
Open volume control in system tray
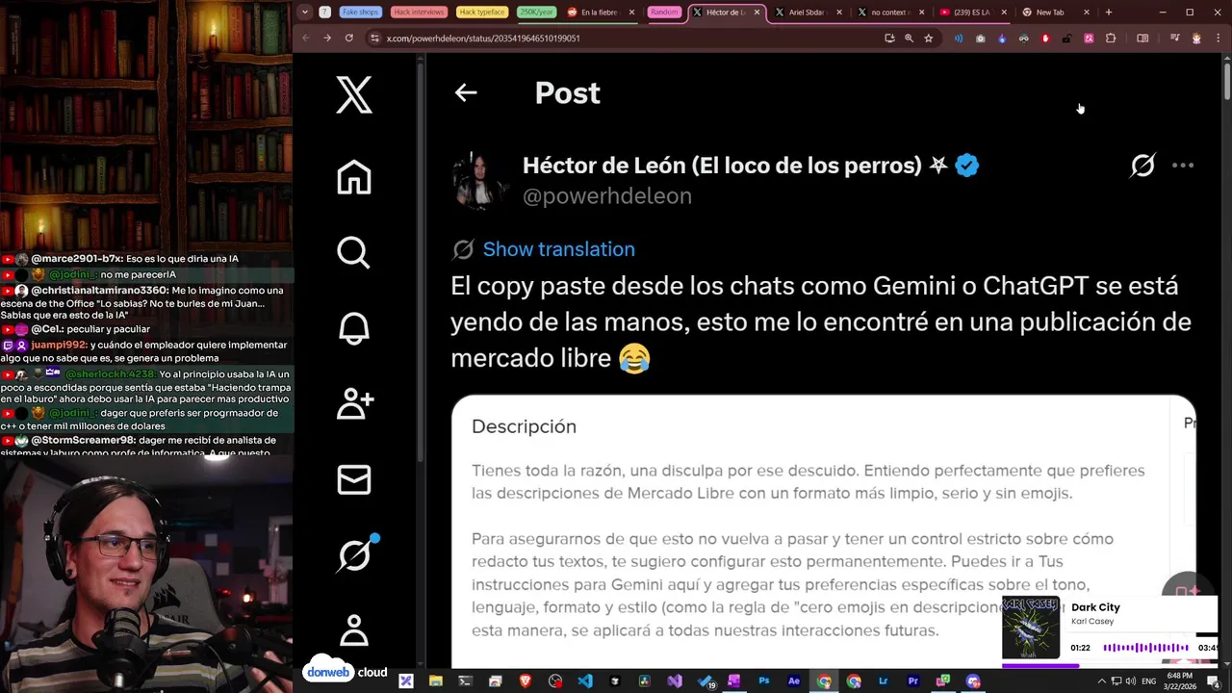pos(1130,681)
